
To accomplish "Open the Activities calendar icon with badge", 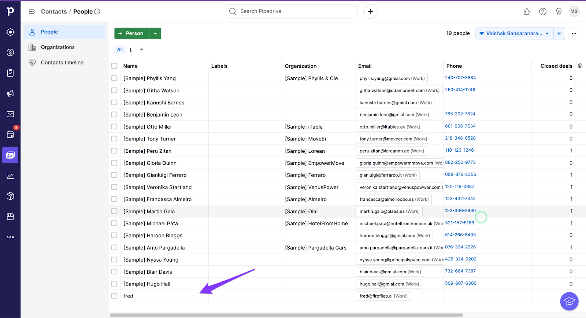I will [10, 134].
